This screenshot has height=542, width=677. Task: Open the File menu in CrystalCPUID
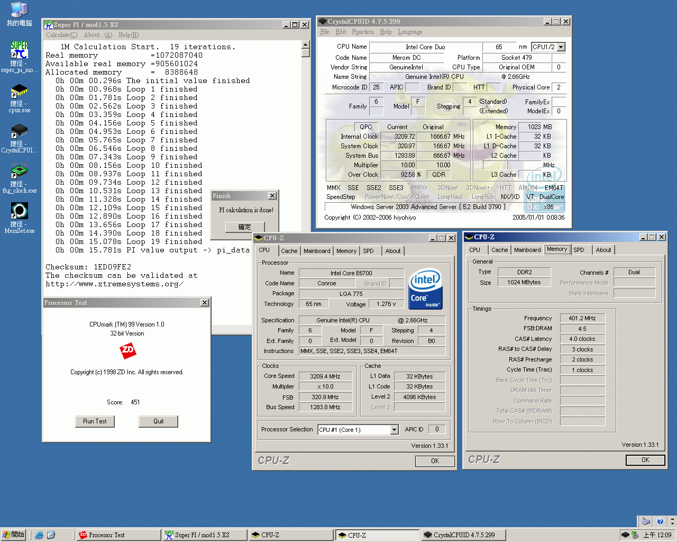tap(325, 32)
